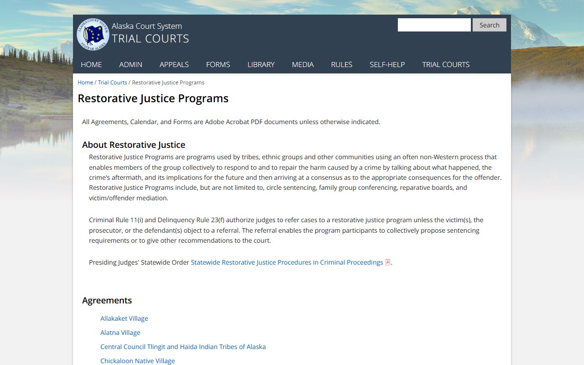Open the HOME menu item
Screen dimensions: 584x365
pyautogui.click(x=91, y=64)
